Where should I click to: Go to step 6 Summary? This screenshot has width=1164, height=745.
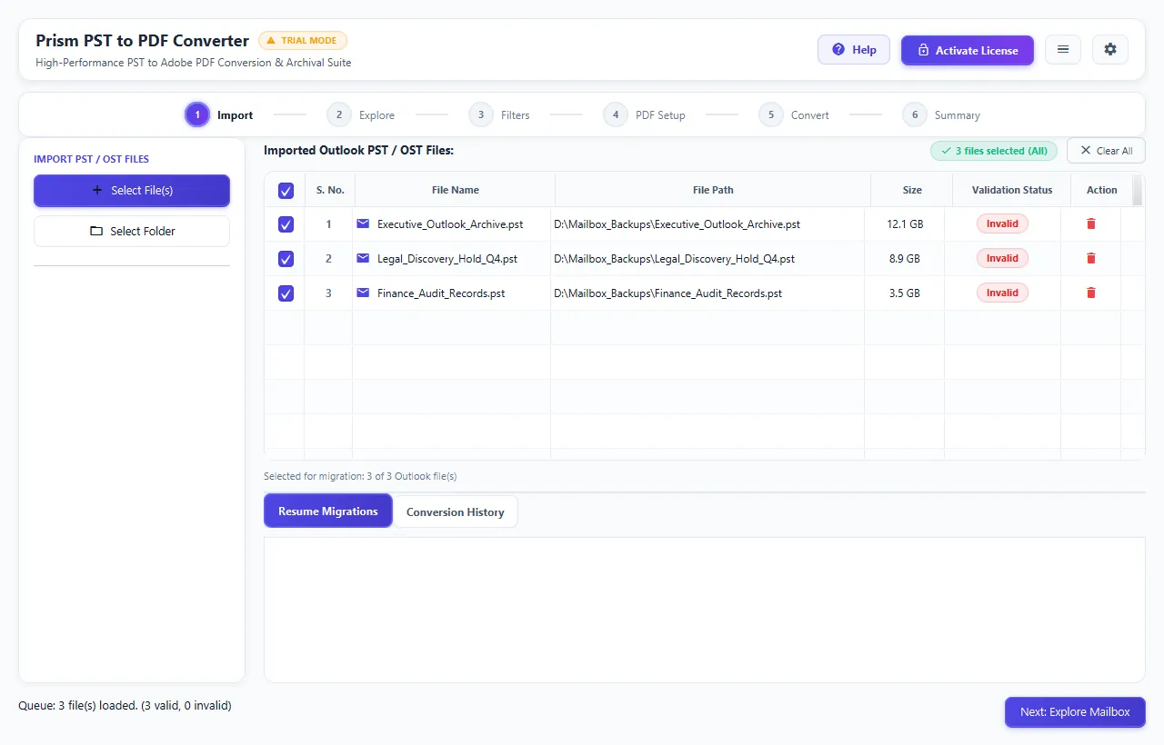pyautogui.click(x=941, y=115)
